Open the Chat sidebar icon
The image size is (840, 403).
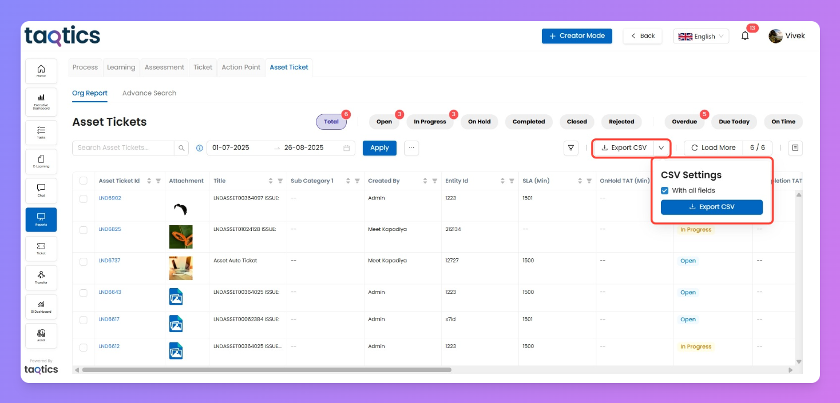point(41,190)
